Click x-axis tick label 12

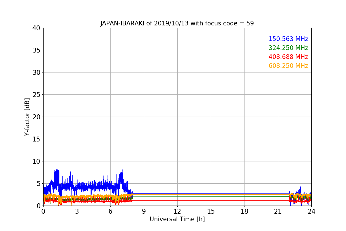click(177, 211)
